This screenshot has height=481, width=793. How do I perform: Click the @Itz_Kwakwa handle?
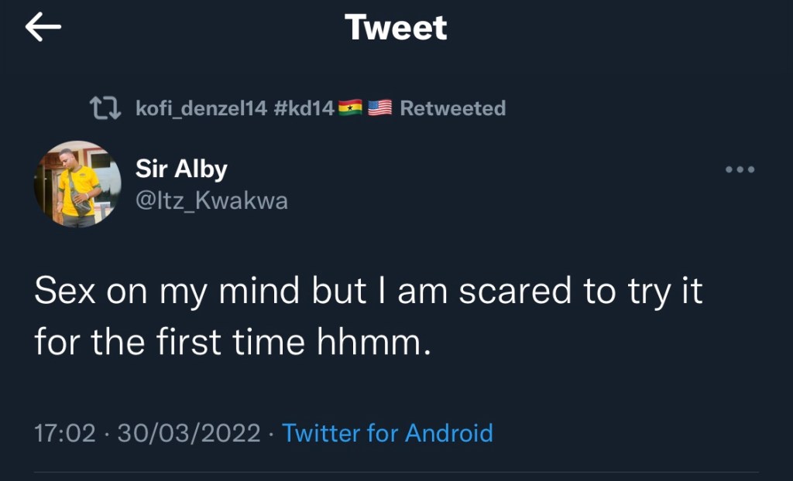pyautogui.click(x=211, y=201)
